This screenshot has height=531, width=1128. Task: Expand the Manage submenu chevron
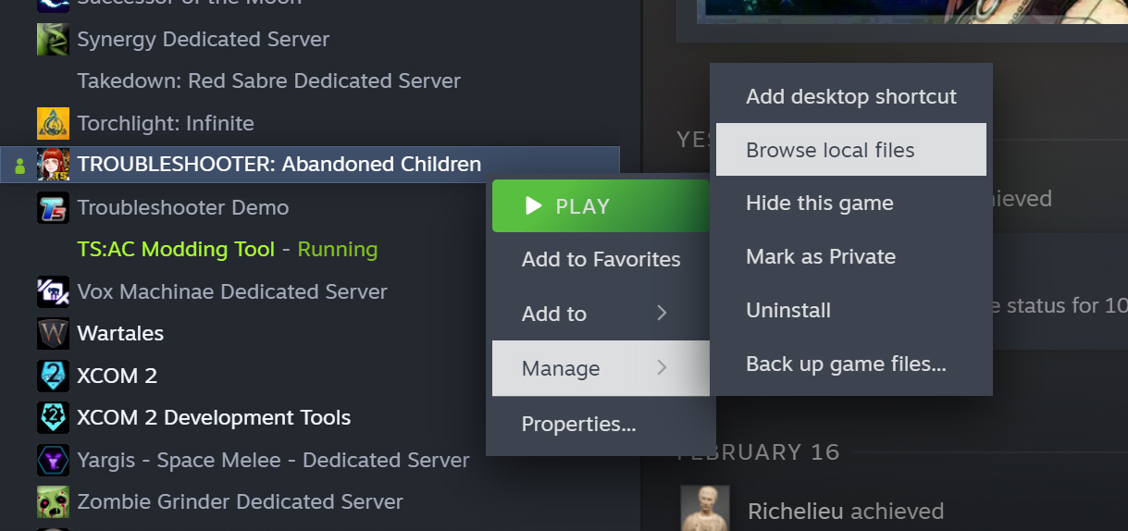662,368
